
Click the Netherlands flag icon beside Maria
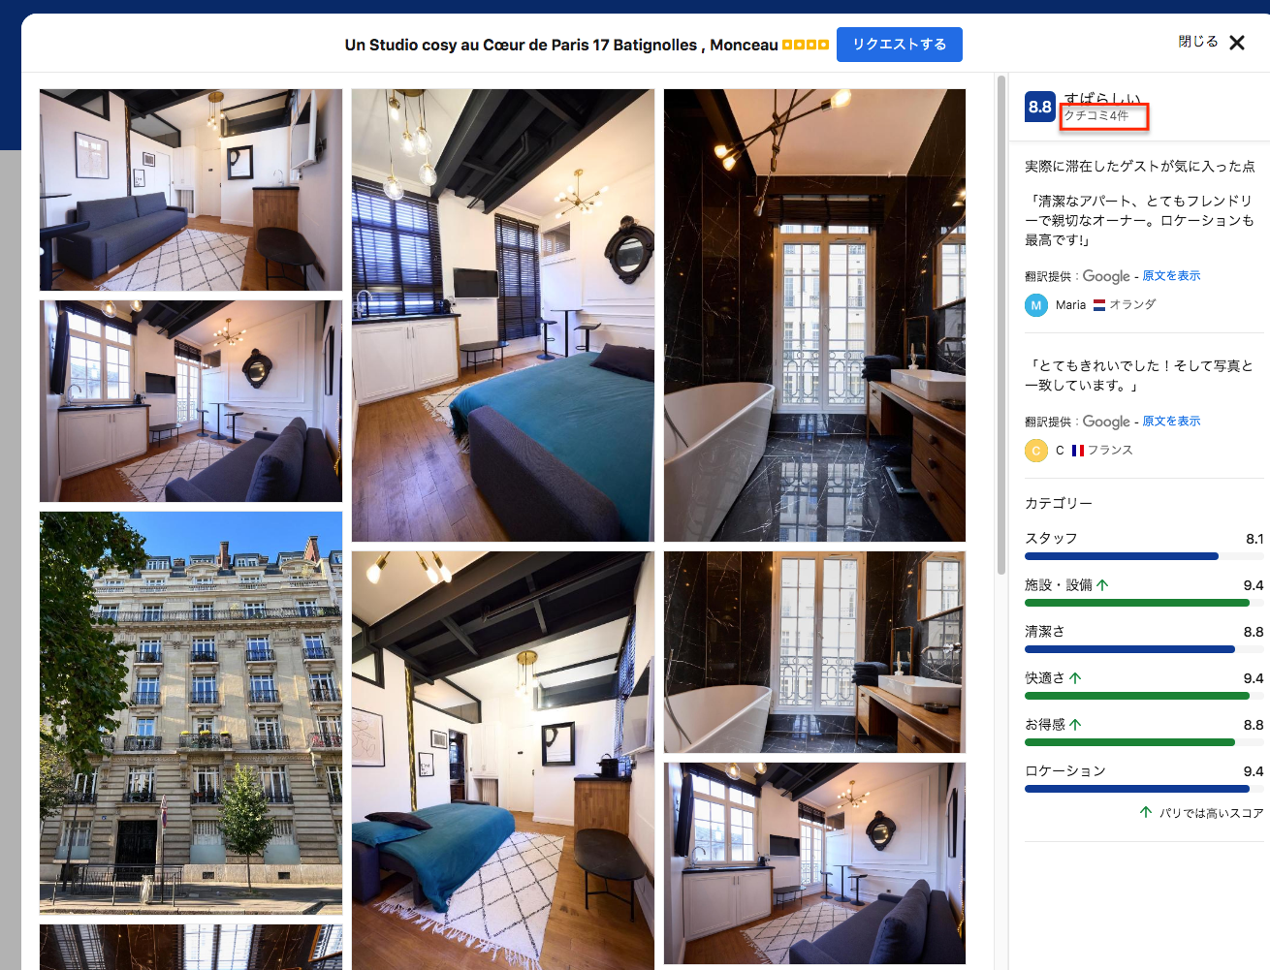click(x=1098, y=305)
